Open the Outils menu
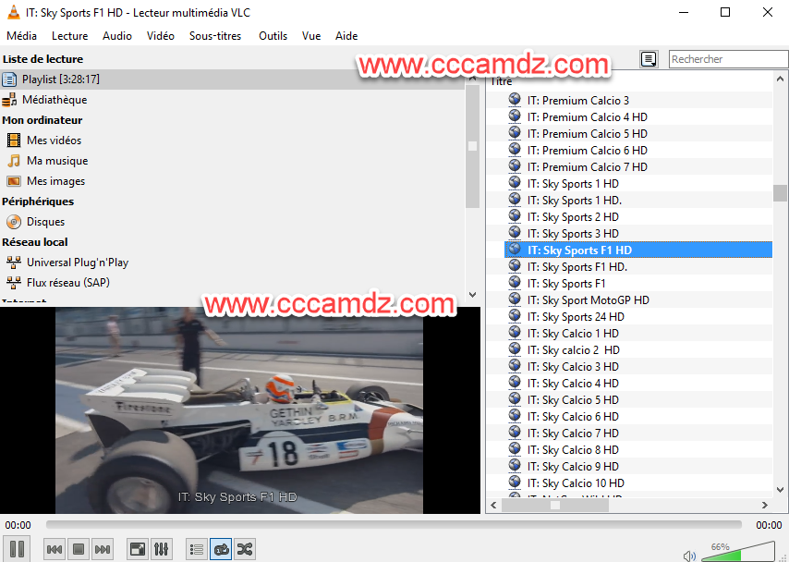The height and width of the screenshot is (562, 789). click(273, 36)
